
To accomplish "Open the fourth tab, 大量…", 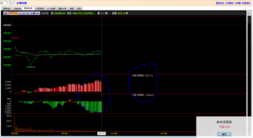I will [x=39, y=8].
